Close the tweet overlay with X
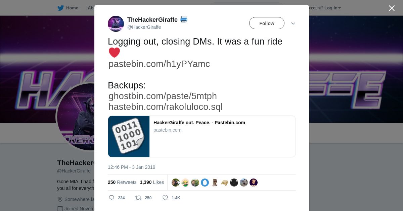Viewport: 403px width, 211px height. pyautogui.click(x=392, y=8)
